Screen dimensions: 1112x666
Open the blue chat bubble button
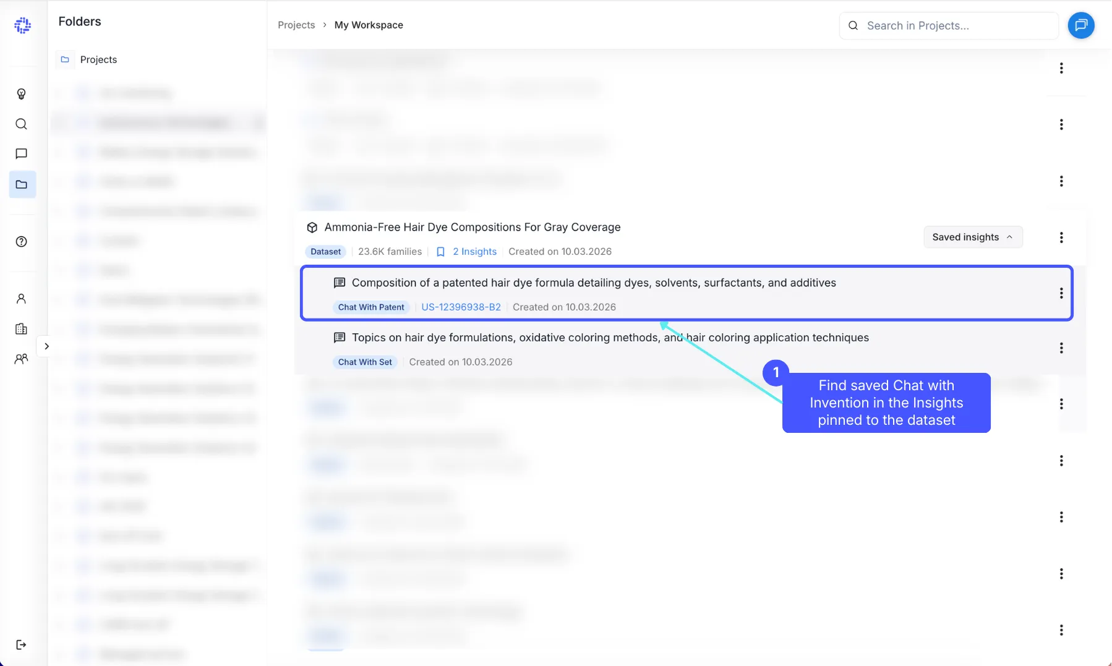coord(1081,25)
